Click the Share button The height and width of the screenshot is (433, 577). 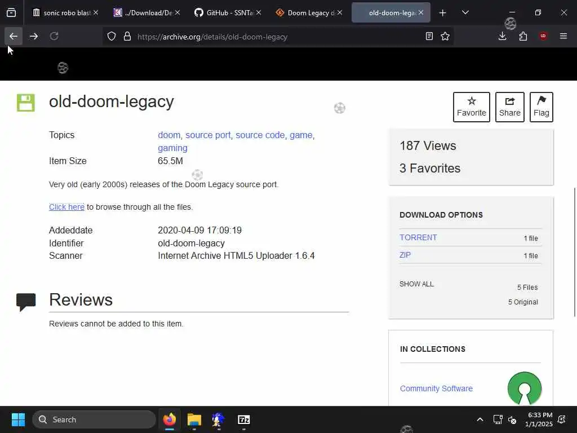[509, 107]
